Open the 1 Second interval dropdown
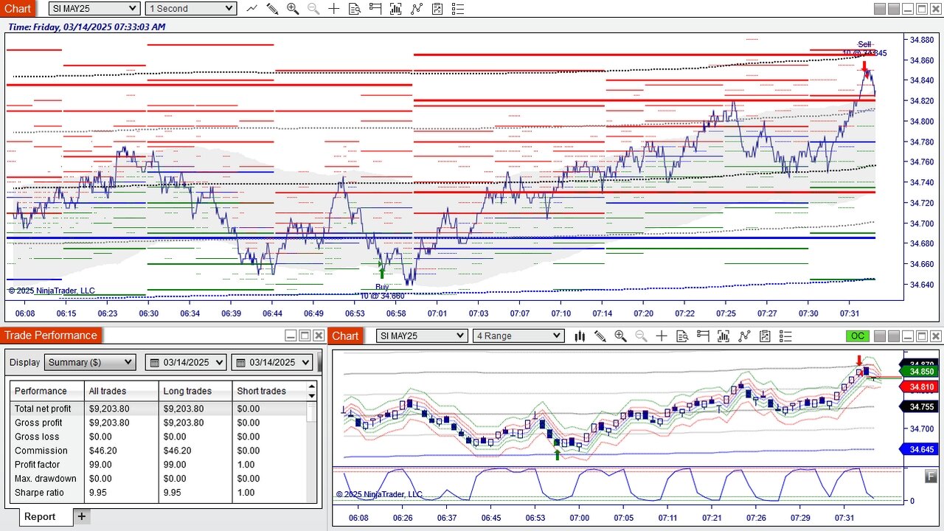 pos(191,8)
